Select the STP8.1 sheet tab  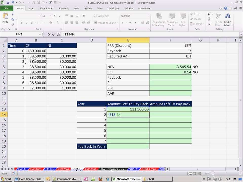(x=133, y=169)
